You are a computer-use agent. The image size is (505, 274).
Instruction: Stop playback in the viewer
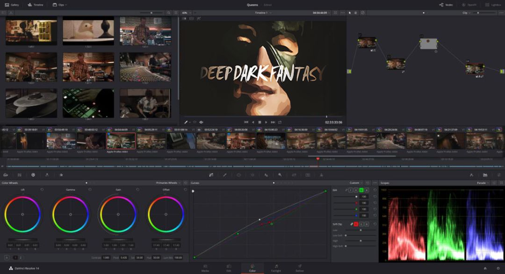tap(260, 122)
